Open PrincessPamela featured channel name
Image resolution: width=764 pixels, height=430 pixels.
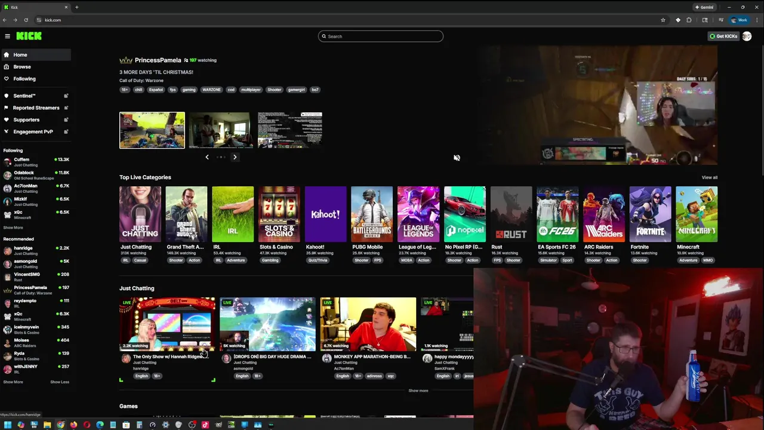point(158,60)
